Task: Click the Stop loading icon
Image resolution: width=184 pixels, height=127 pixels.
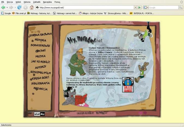Action: click(25, 8)
